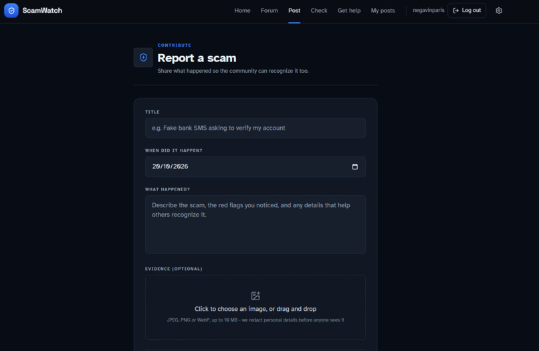The image size is (539, 351).
Task: Focus the What happened text area
Action: [x=255, y=225]
